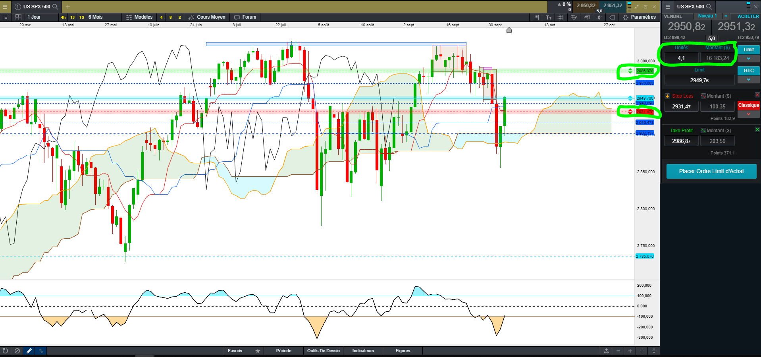Click the grid drawing edit icon
This screenshot has height=357, width=761.
click(x=574, y=17)
